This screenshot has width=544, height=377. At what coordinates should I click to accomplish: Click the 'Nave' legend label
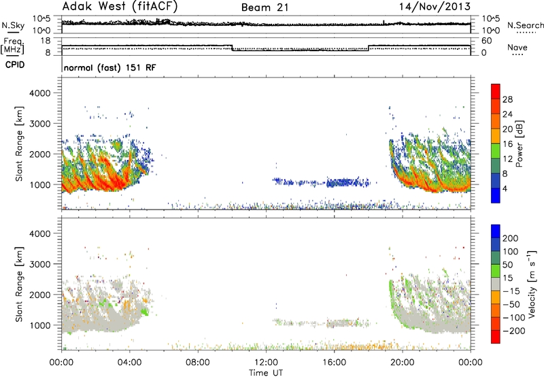pos(517,47)
